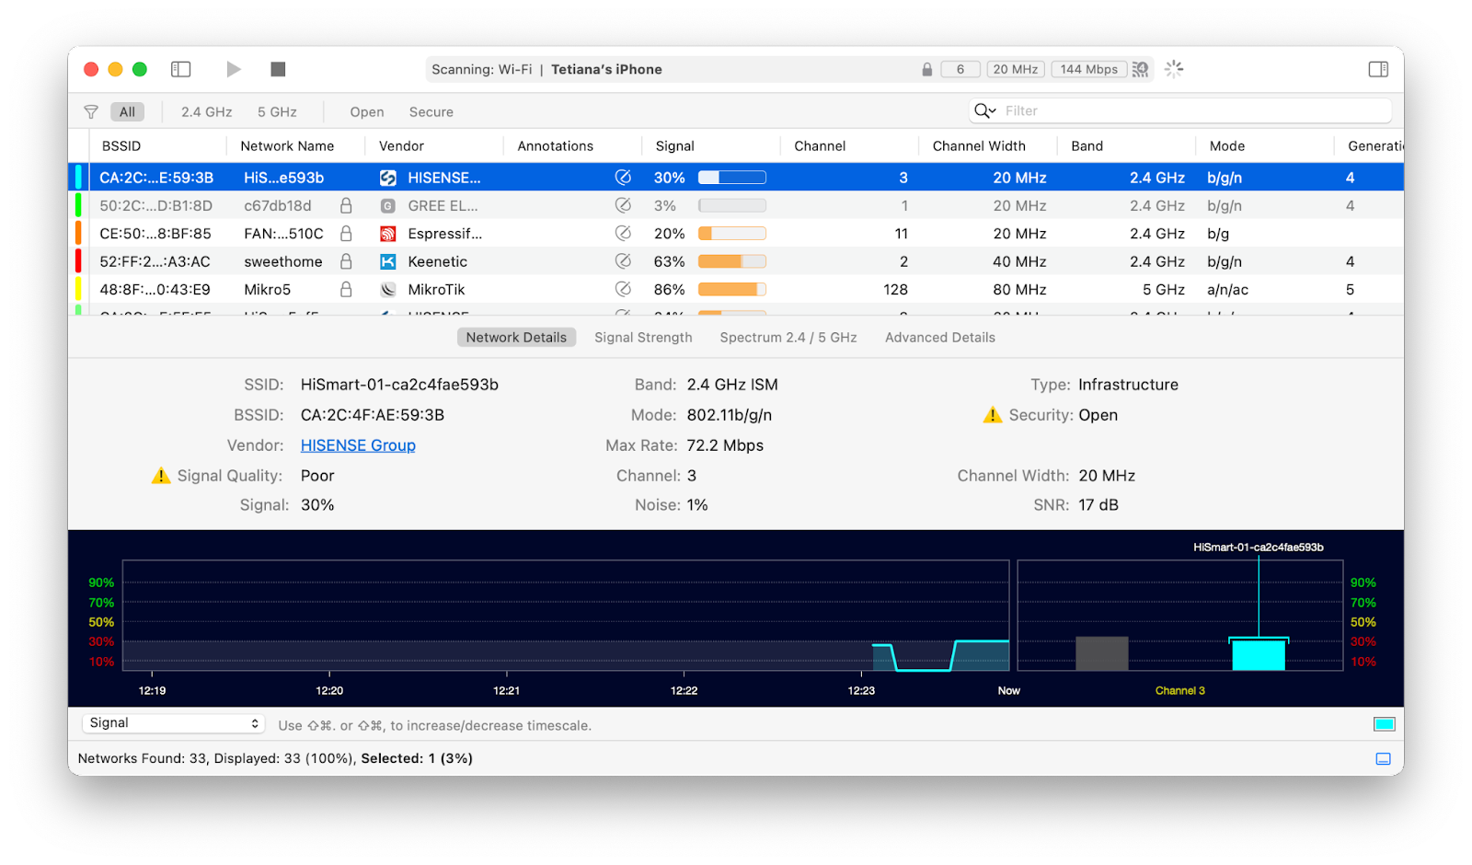The width and height of the screenshot is (1472, 865).
Task: Click the annotation icon in the Mikro5 row
Action: click(623, 289)
